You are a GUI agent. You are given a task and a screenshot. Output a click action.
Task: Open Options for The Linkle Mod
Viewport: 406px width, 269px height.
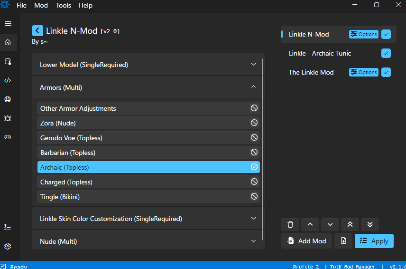pyautogui.click(x=364, y=72)
